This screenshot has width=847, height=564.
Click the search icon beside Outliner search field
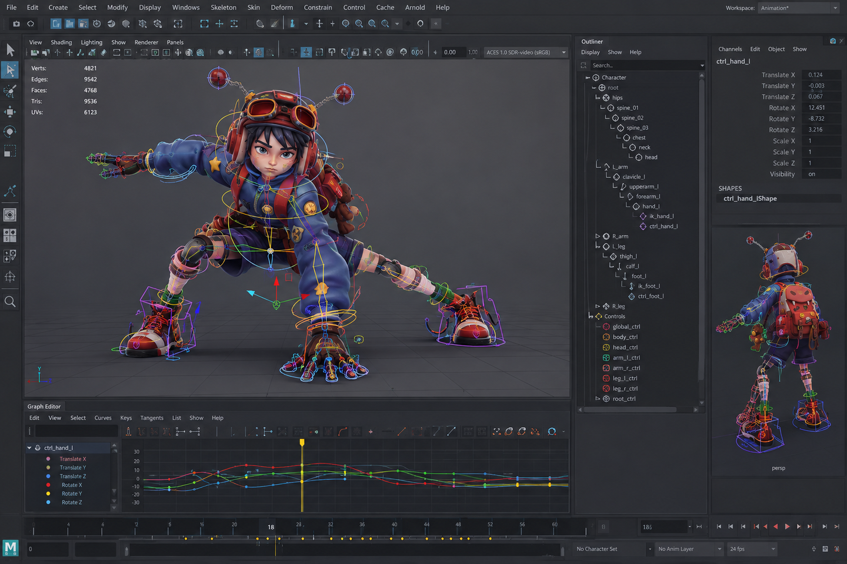coord(583,65)
